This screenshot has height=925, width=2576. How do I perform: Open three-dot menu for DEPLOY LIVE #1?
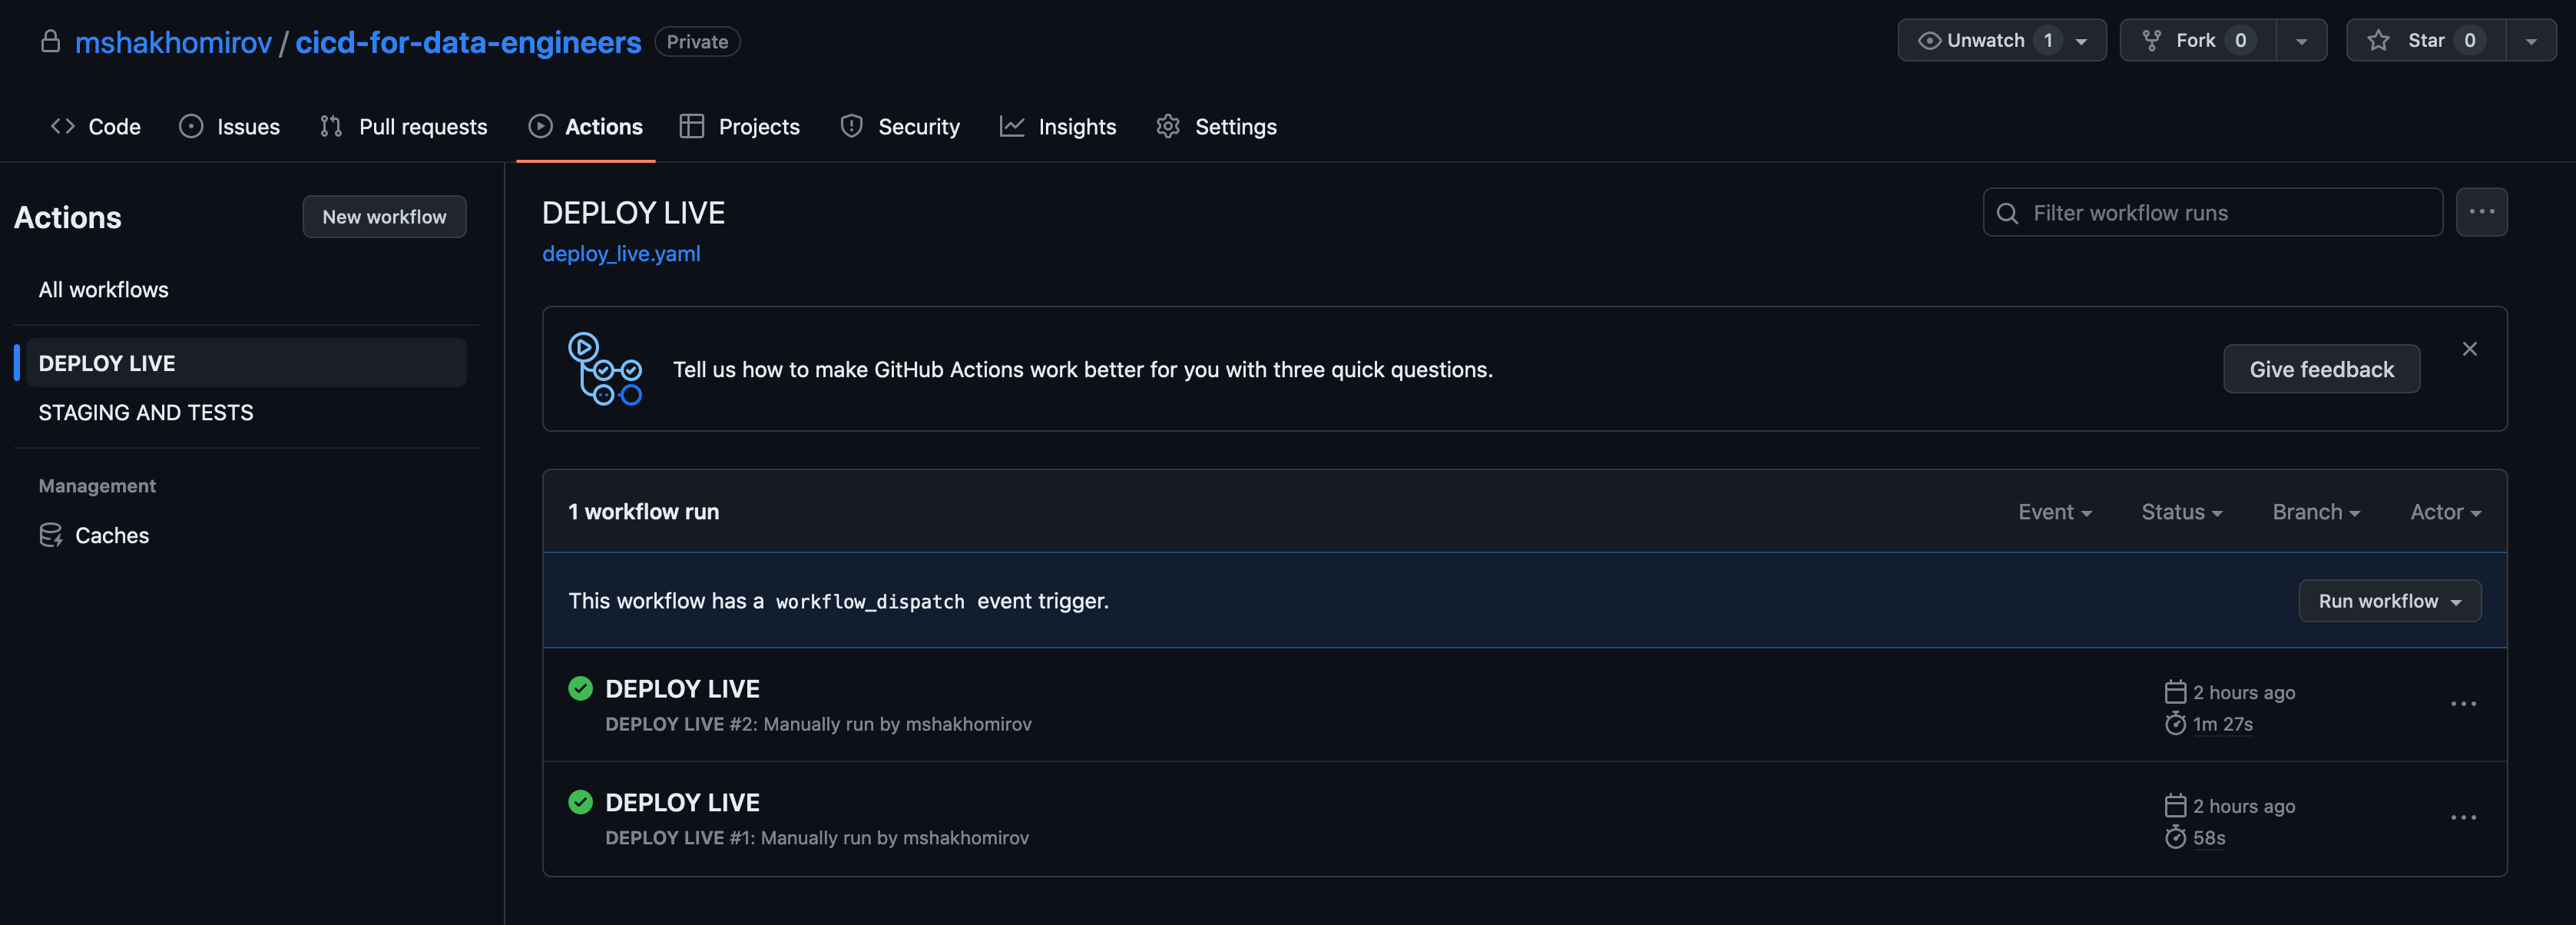pyautogui.click(x=2463, y=818)
